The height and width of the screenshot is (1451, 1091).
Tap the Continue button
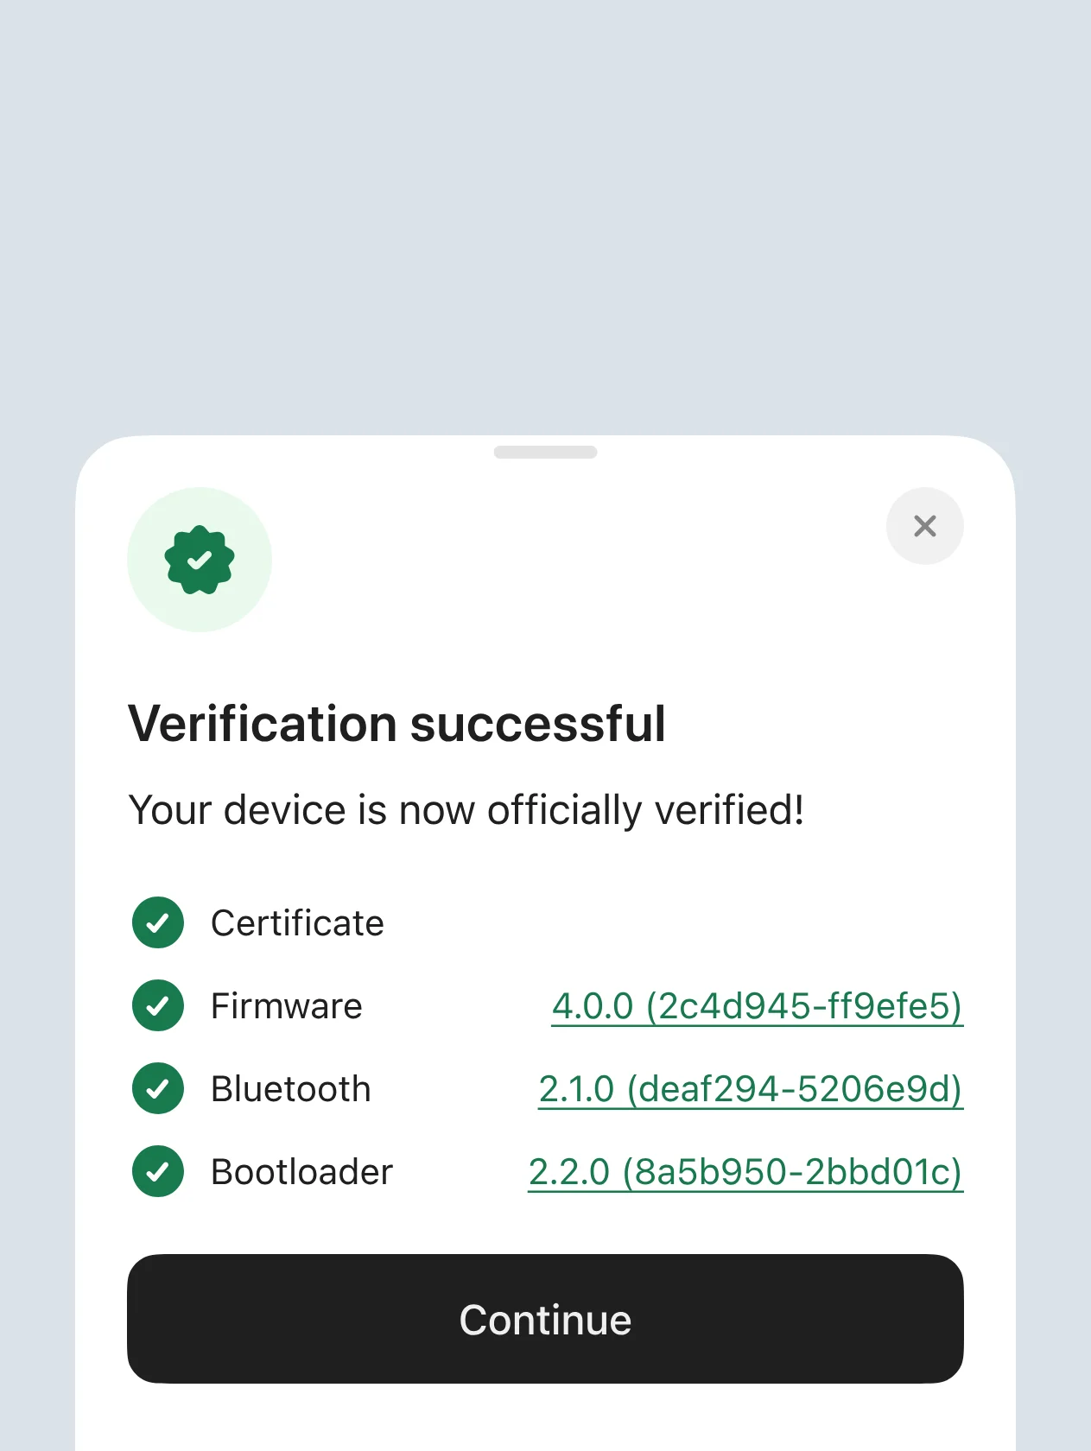(545, 1319)
